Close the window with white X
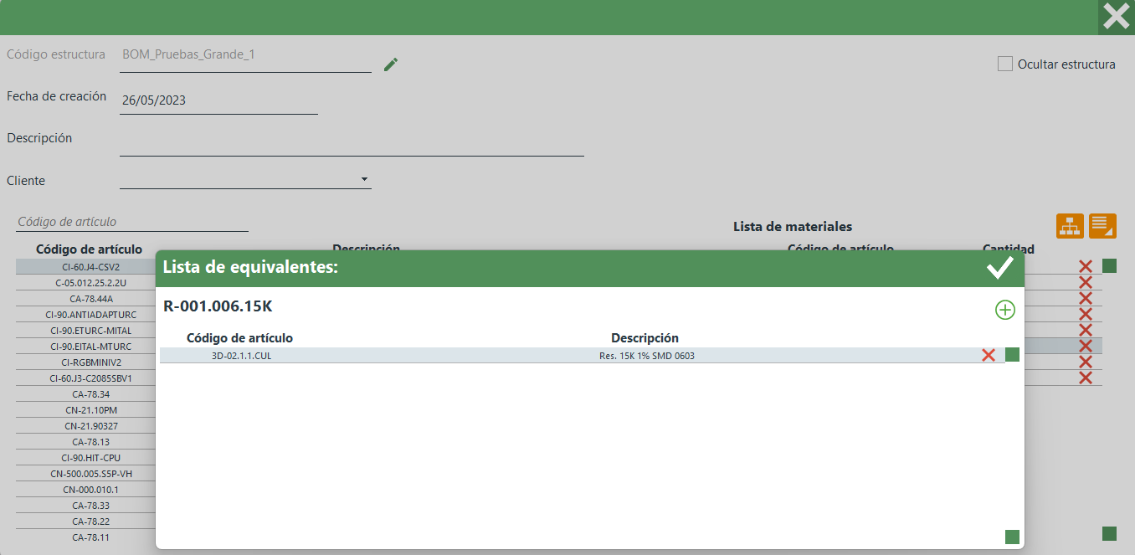The width and height of the screenshot is (1135, 555). click(x=1116, y=17)
